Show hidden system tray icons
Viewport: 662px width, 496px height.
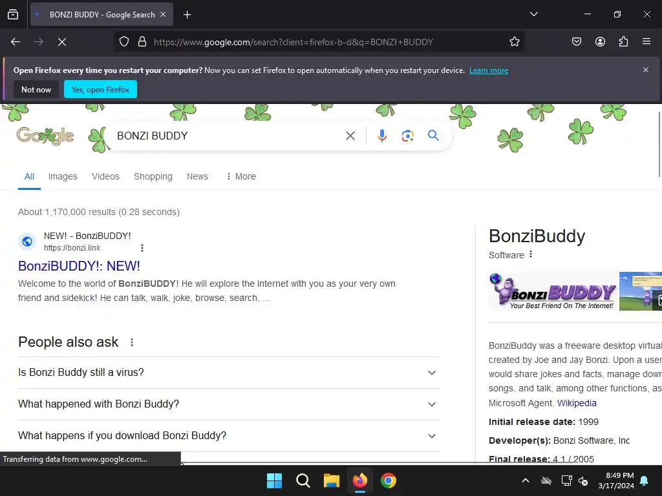(526, 480)
